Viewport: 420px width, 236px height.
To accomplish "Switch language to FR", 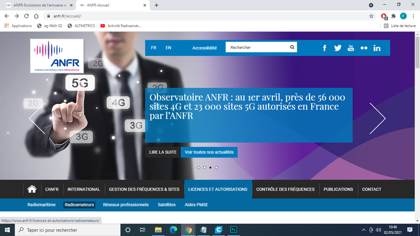I will point(153,48).
